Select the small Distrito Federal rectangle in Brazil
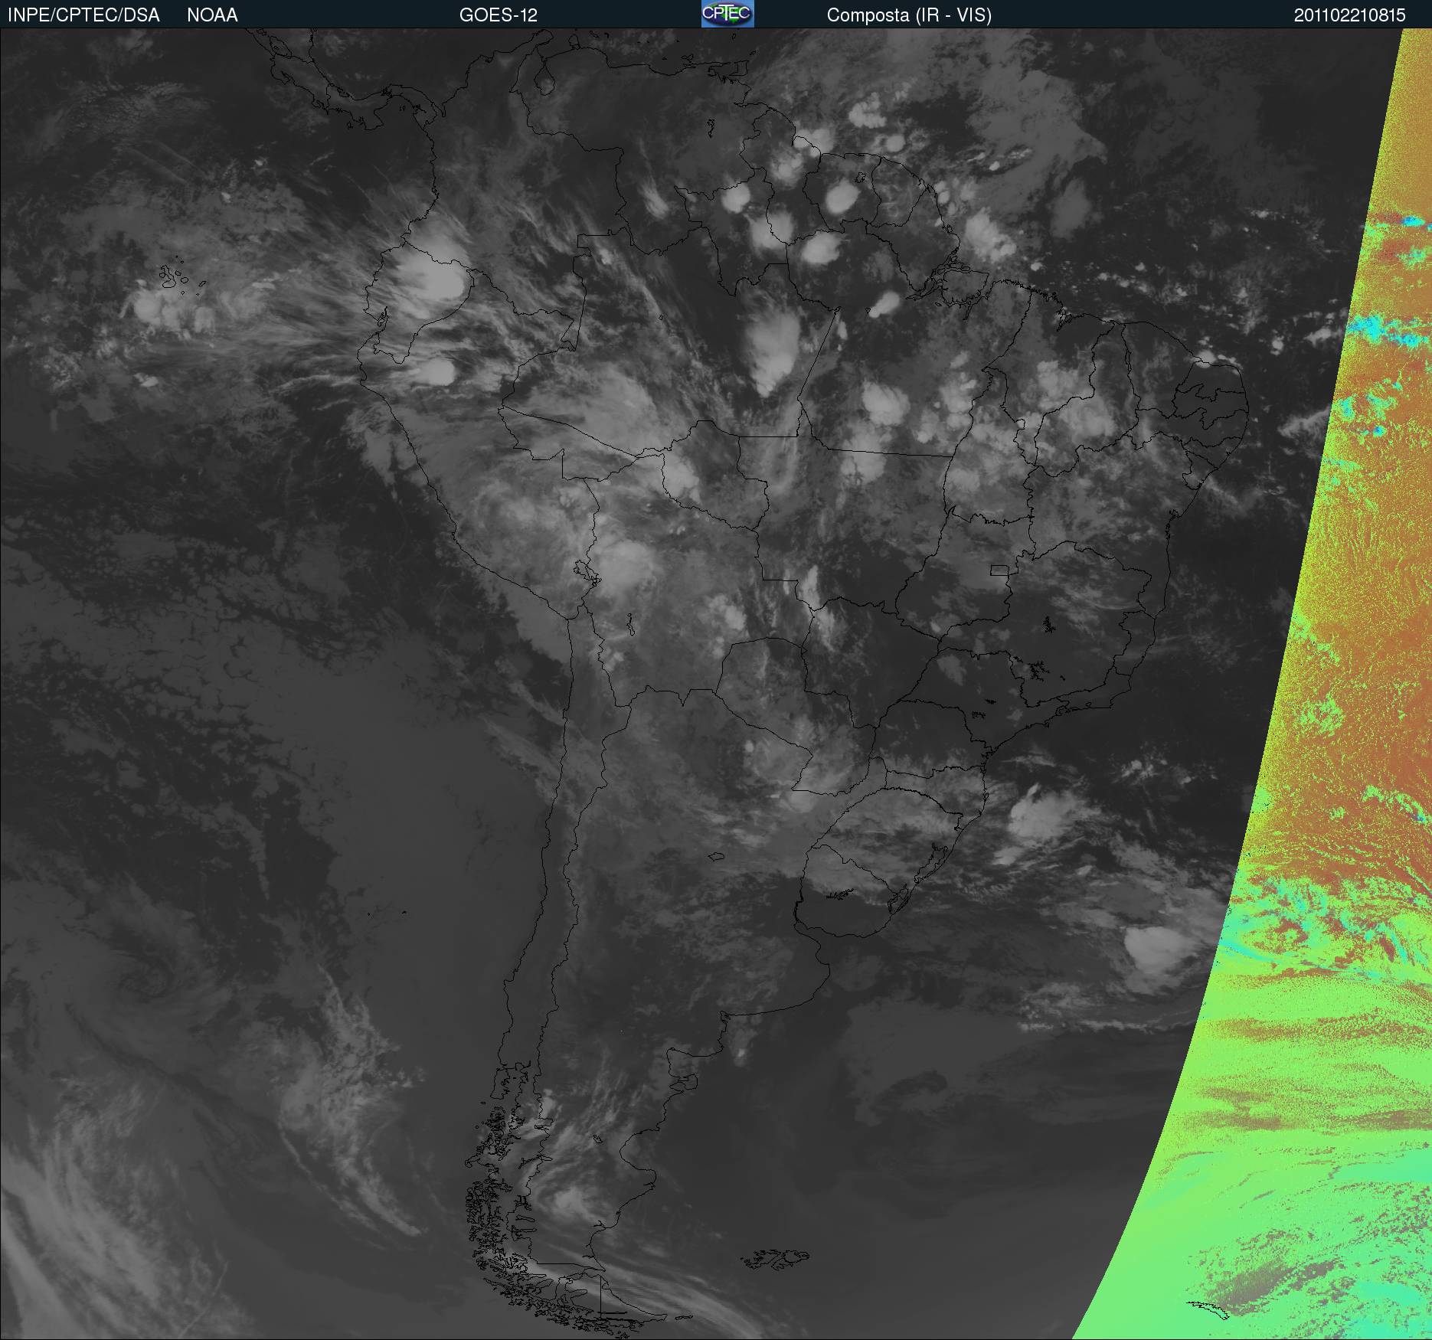 point(999,570)
